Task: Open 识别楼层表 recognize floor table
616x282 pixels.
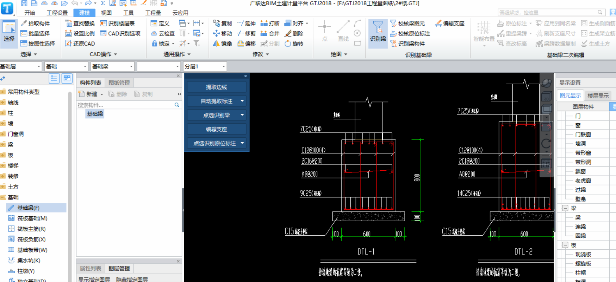Action: pyautogui.click(x=117, y=23)
